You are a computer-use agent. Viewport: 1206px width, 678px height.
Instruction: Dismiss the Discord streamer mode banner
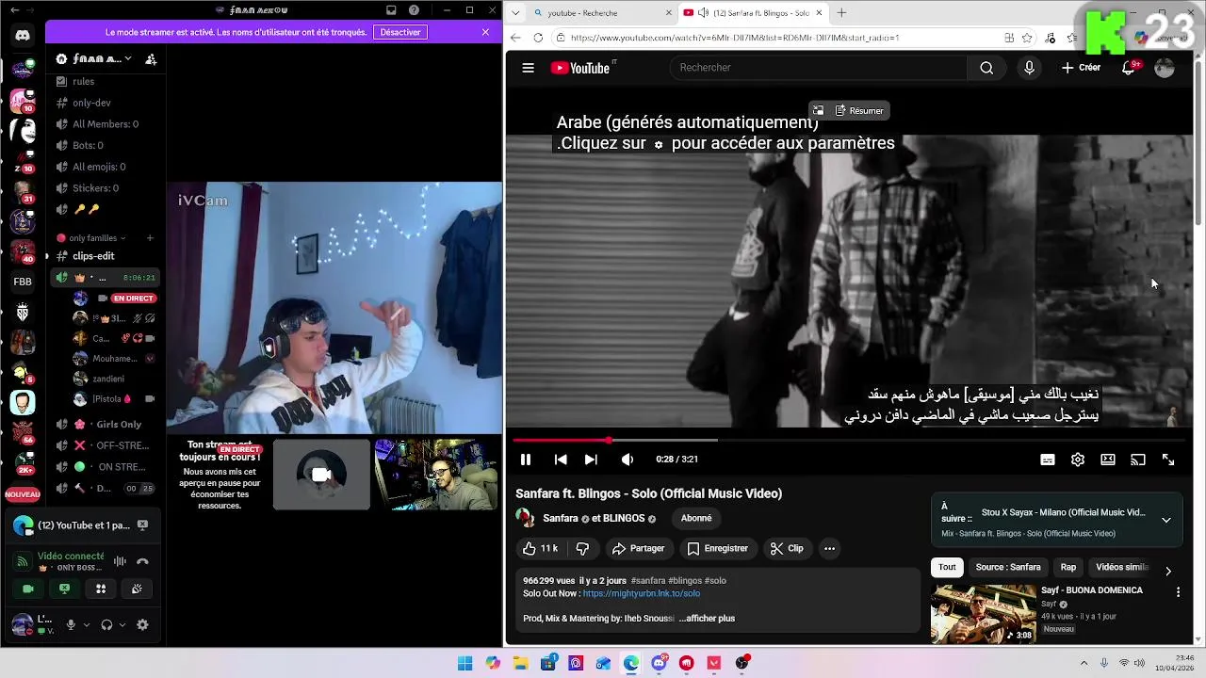[x=485, y=32]
